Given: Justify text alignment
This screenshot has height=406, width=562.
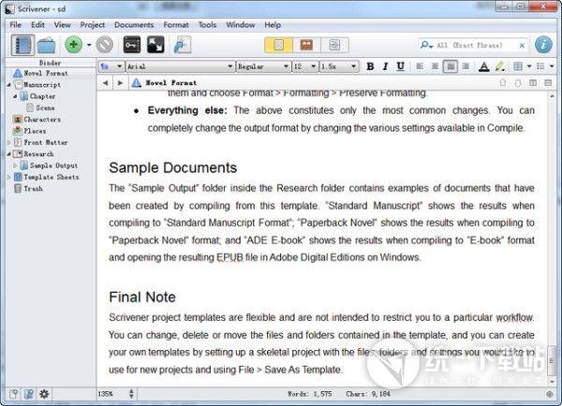Looking at the screenshot, I should pyautogui.click(x=451, y=66).
